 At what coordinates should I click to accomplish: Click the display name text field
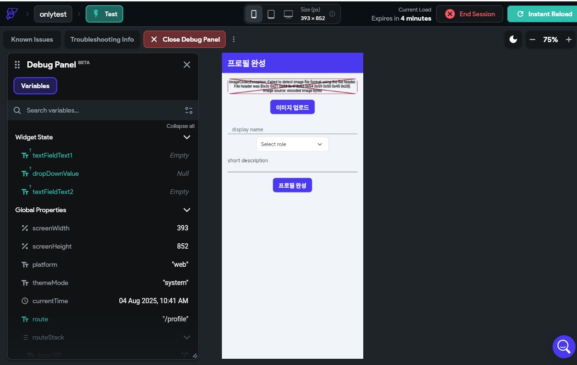pos(292,129)
